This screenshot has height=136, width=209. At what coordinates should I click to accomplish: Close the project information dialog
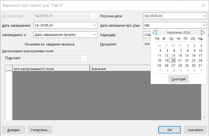[203, 5]
